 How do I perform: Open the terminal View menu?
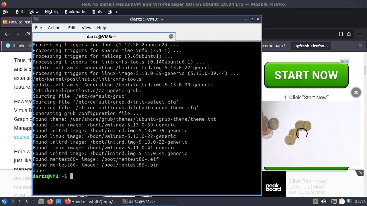pyautogui.click(x=86, y=28)
